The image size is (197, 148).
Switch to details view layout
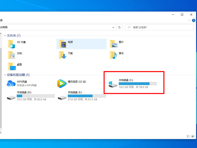click(x=188, y=136)
